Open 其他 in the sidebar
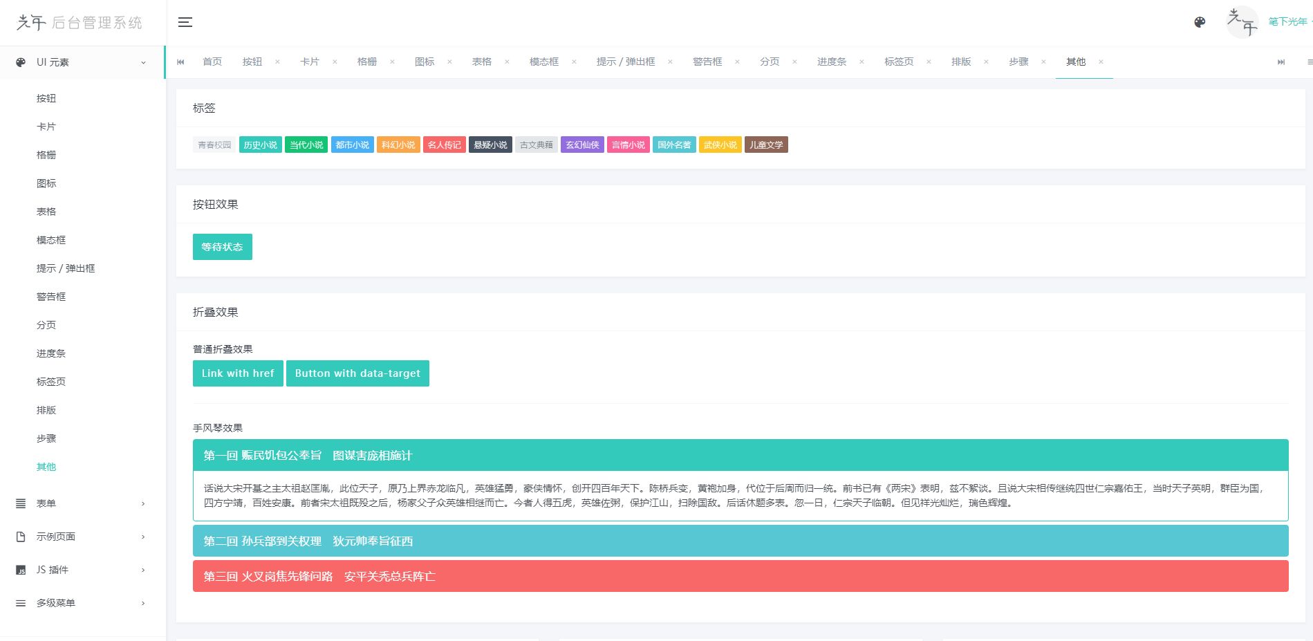 46,467
